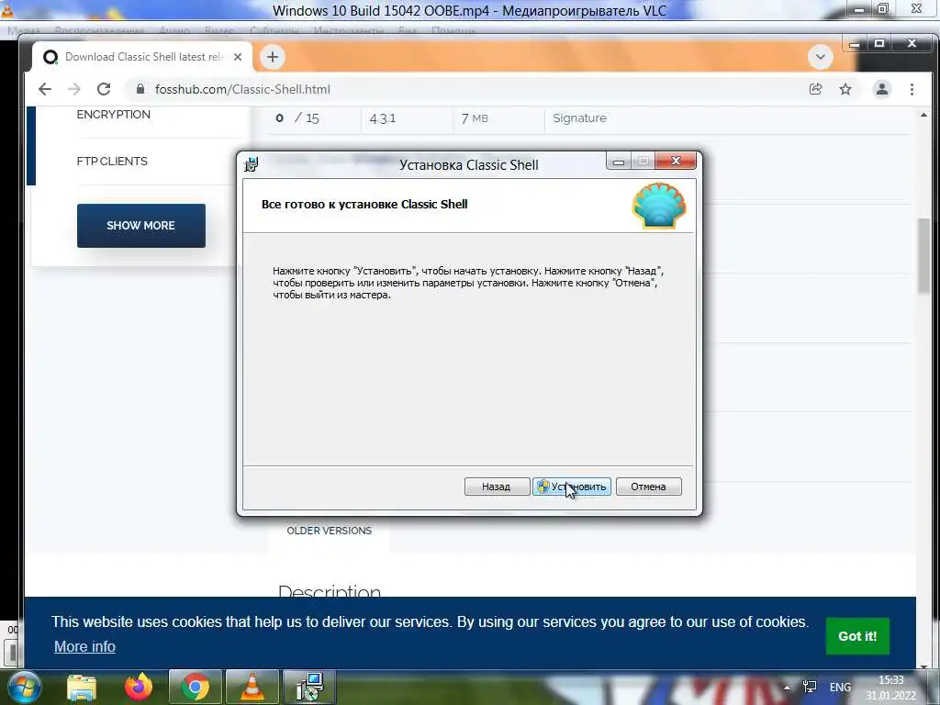Open the Chrome profile avatar icon

pos(882,89)
